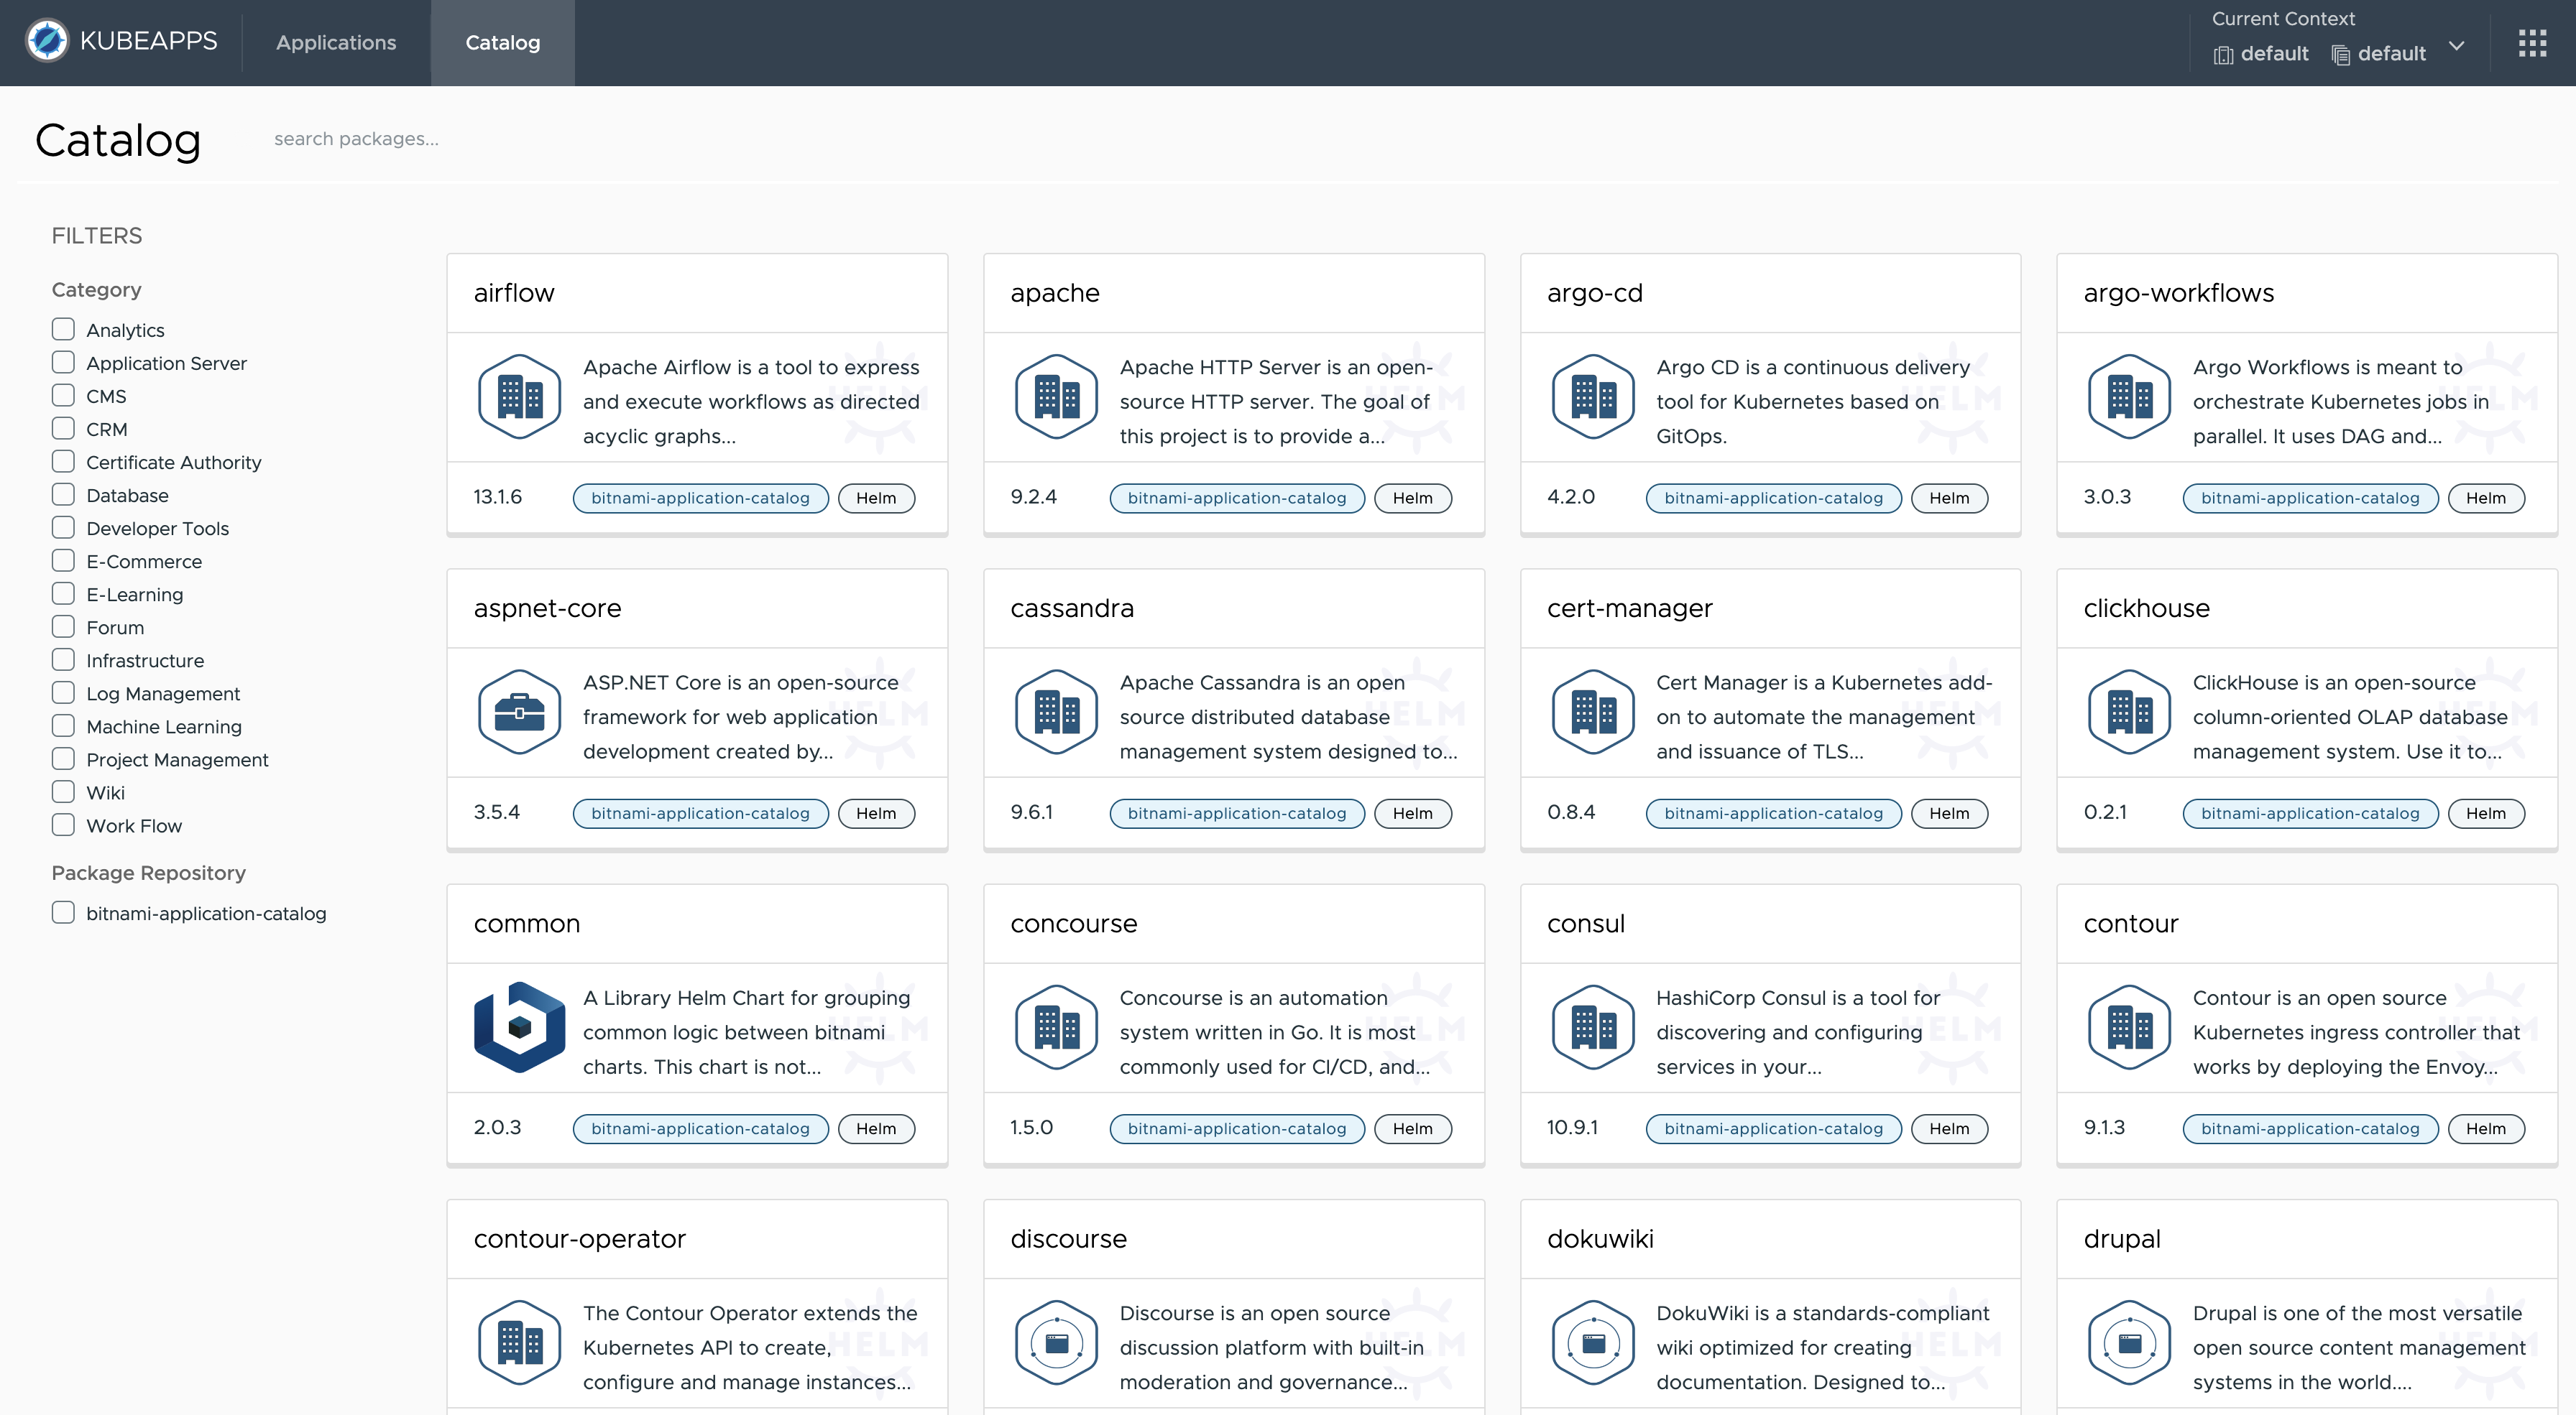Click the Helm badge on apache card

click(x=1412, y=498)
